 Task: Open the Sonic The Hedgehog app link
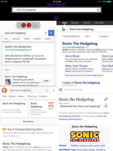coord(16,76)
